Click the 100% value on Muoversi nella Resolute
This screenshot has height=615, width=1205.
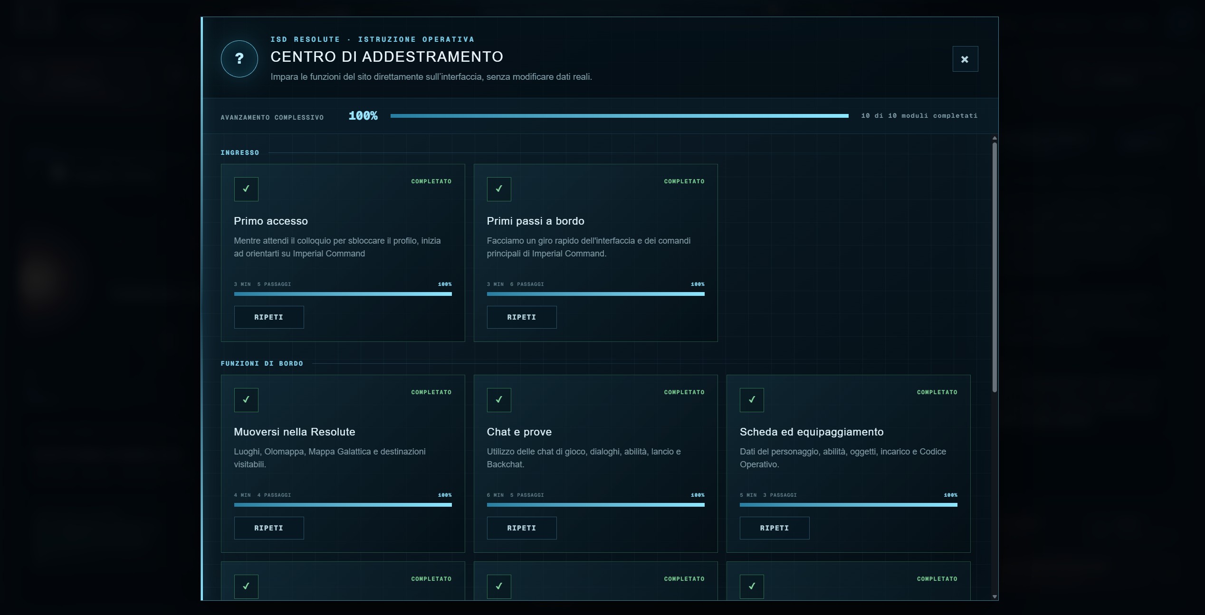(445, 495)
